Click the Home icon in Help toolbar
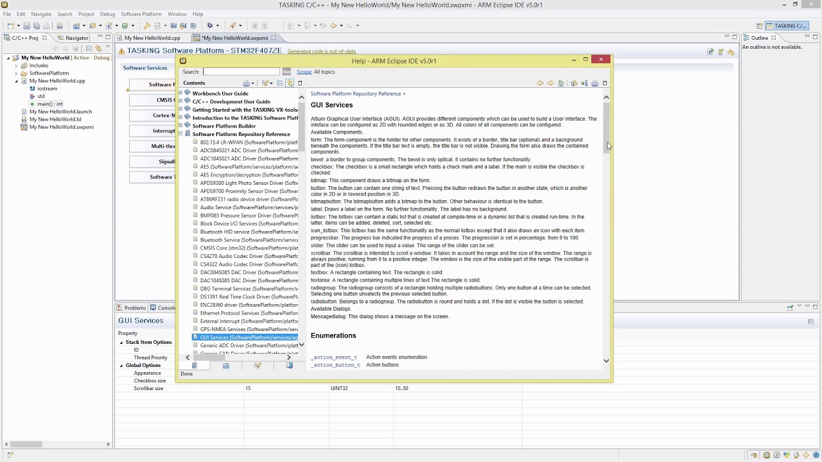Image resolution: width=822 pixels, height=462 pixels. click(x=561, y=83)
